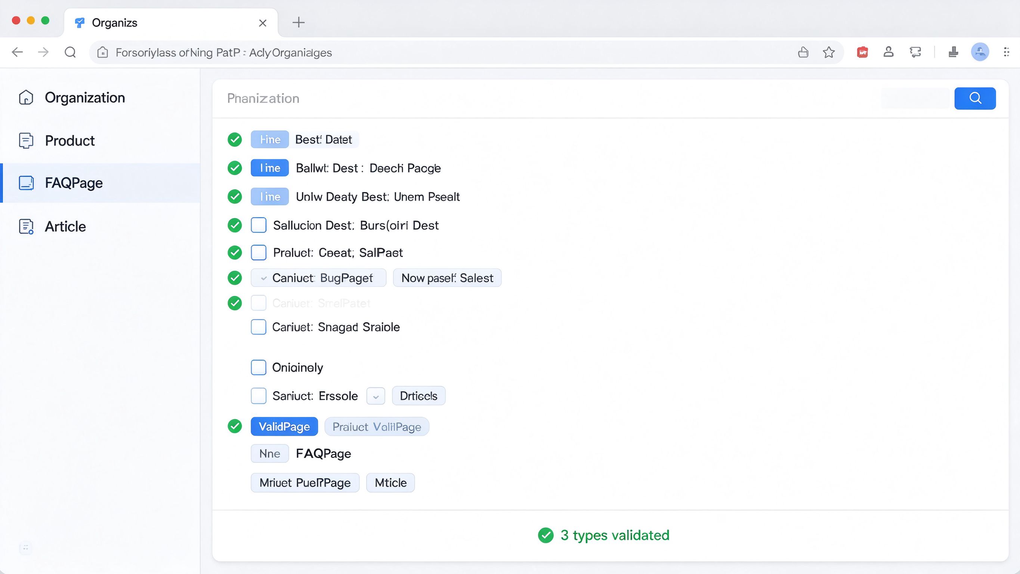The height and width of the screenshot is (574, 1020).
Task: Click the Mriuet PuelPPage chip
Action: (305, 482)
